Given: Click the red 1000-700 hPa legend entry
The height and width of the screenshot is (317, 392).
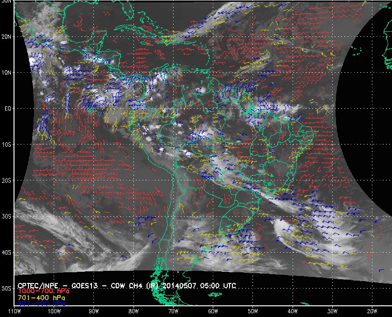Looking at the screenshot, I should (x=43, y=291).
